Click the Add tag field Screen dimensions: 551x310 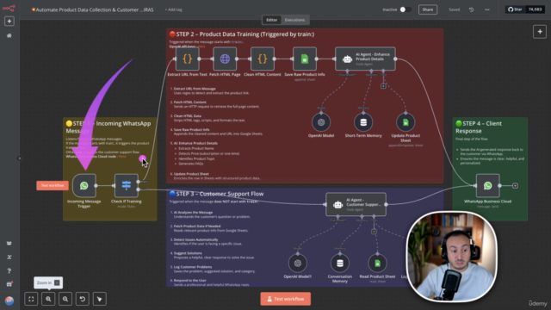(x=174, y=9)
